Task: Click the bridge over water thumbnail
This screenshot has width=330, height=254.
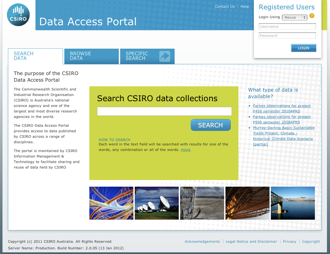Action: [x=293, y=203]
